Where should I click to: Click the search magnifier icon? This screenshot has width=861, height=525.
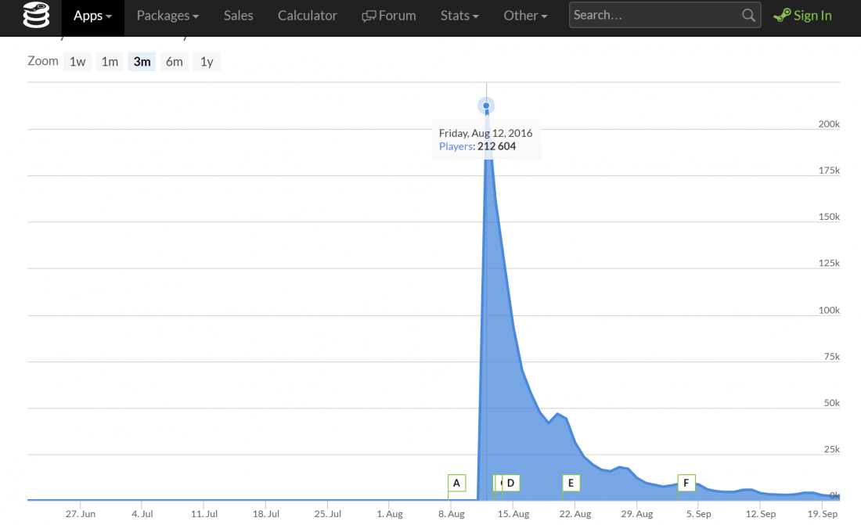tap(748, 16)
